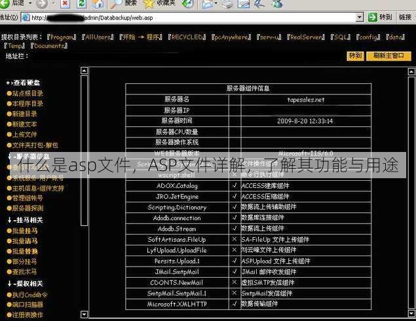Collapse the 查看硬盘 sidebar section

(x=23, y=83)
